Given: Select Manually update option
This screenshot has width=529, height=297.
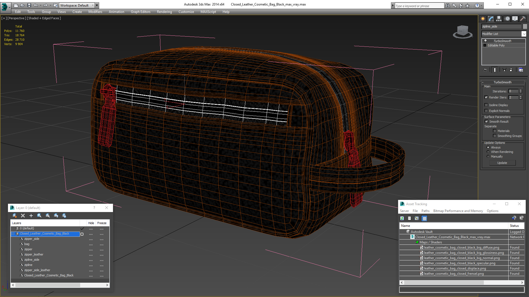Looking at the screenshot, I should [488, 156].
